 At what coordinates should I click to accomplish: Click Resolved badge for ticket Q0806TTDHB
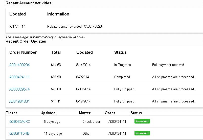tap(142, 133)
